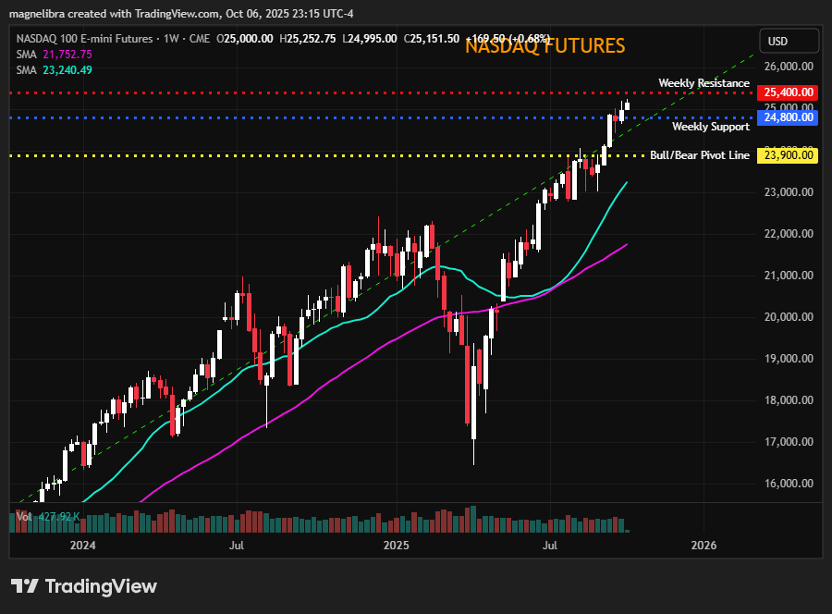Click the 26,000.00 price axis label
The width and height of the screenshot is (832, 614).
(x=789, y=67)
